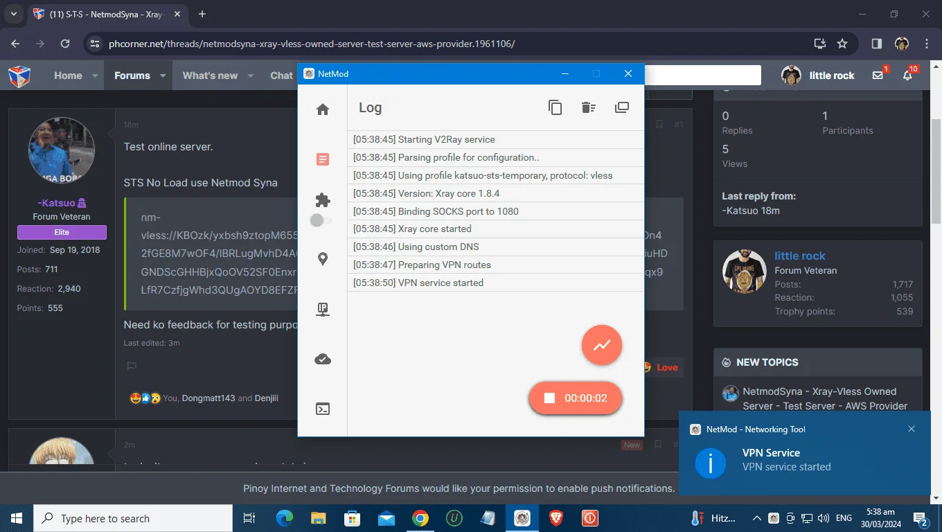Open forum alerts bell icon
The width and height of the screenshot is (942, 532).
tap(909, 76)
